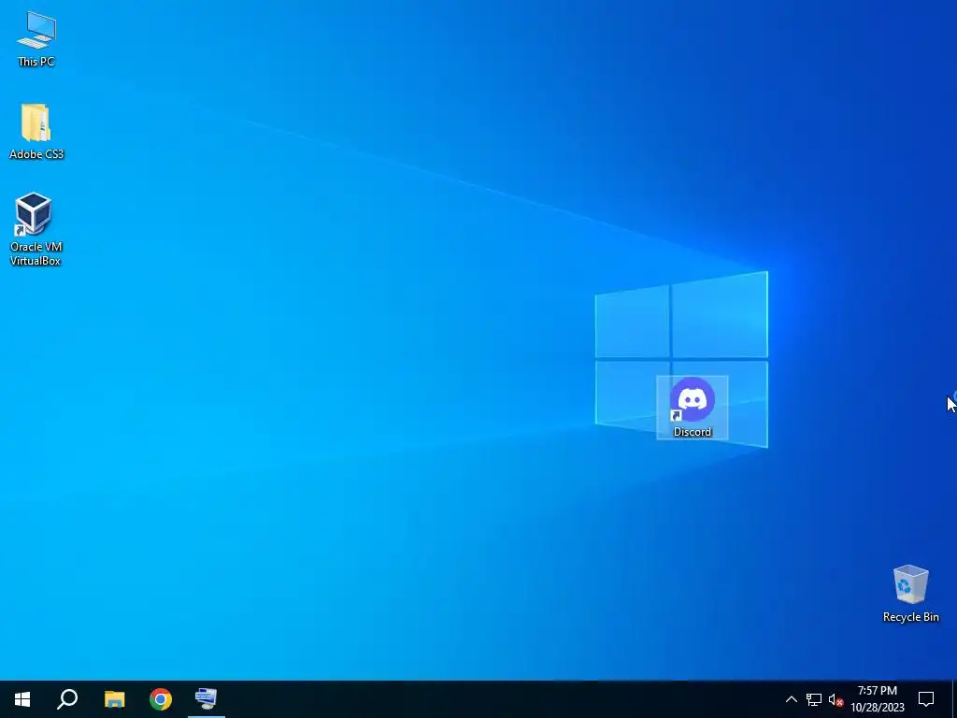Click the Recycle Bin label text
957x718 pixels.
(x=910, y=617)
